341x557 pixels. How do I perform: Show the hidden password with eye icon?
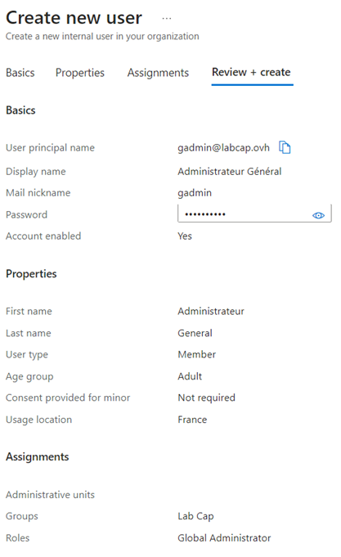click(318, 215)
